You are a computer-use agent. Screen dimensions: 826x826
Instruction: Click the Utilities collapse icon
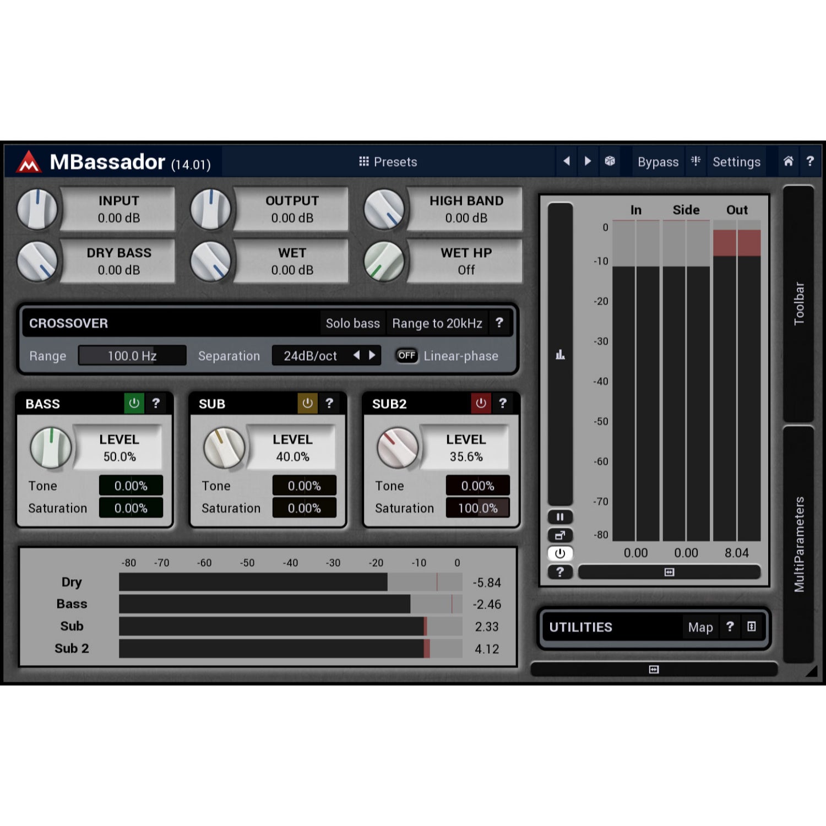(751, 627)
